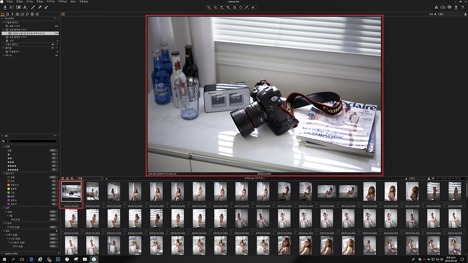Switch browser to filmstrip grid view icon
Image resolution: width=468 pixels, height=263 pixels.
[63, 178]
